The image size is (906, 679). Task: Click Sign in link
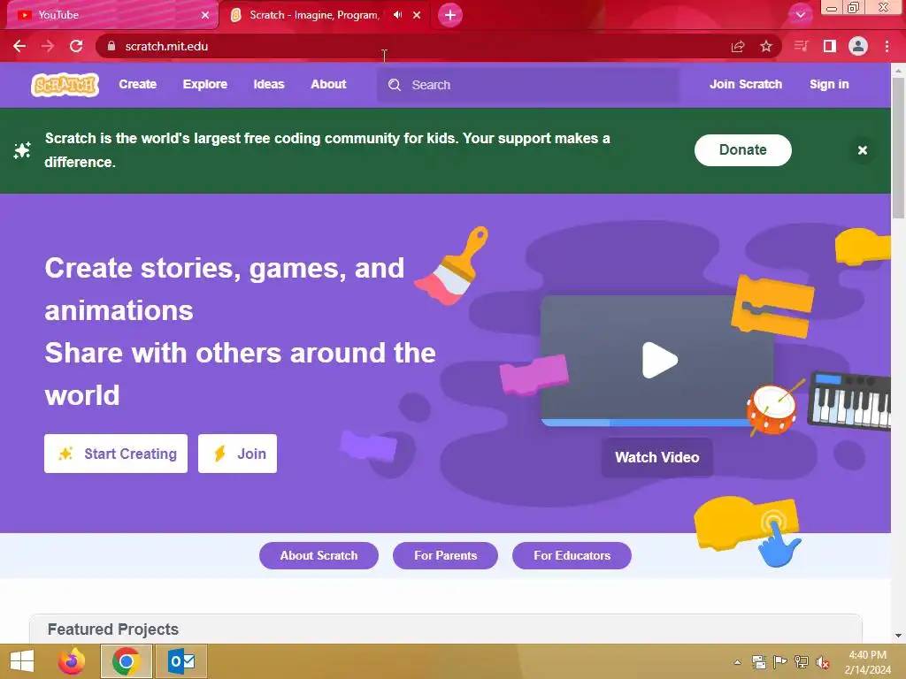tap(829, 84)
